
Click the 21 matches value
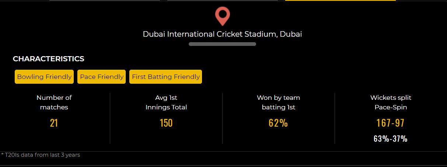(x=54, y=123)
